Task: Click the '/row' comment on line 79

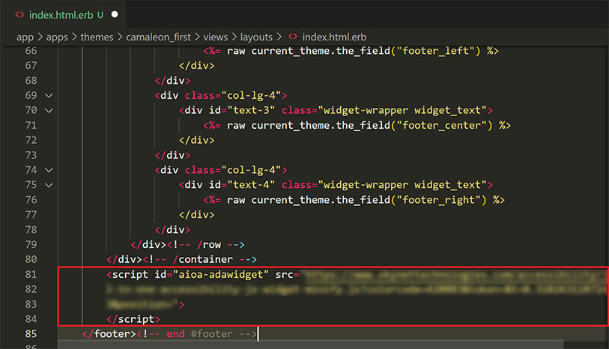Action: [x=206, y=245]
